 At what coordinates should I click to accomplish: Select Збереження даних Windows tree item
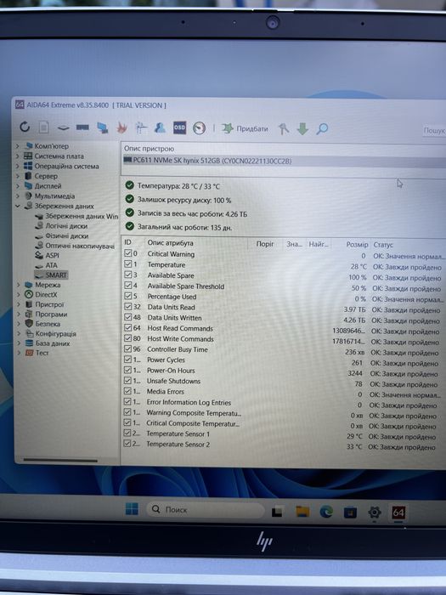[82, 216]
